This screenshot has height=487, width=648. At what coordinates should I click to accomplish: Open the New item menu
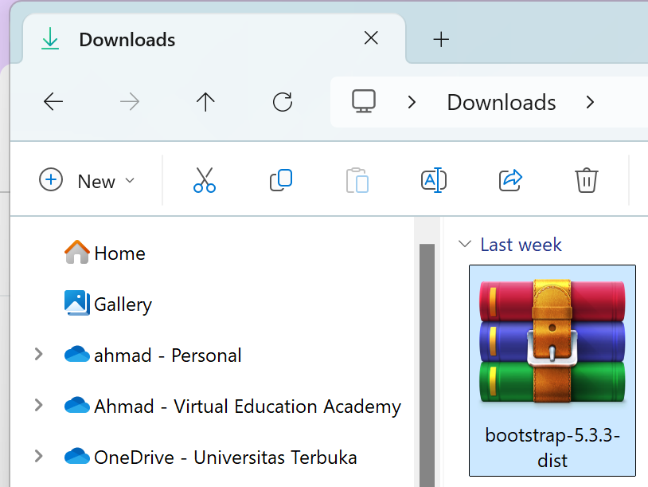pos(87,180)
